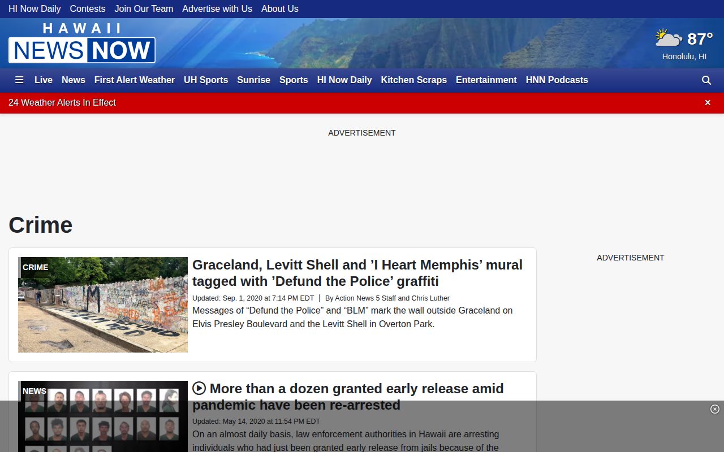This screenshot has height=452, width=724.
Task: Open the weather icon for Honolulu
Action: click(669, 38)
